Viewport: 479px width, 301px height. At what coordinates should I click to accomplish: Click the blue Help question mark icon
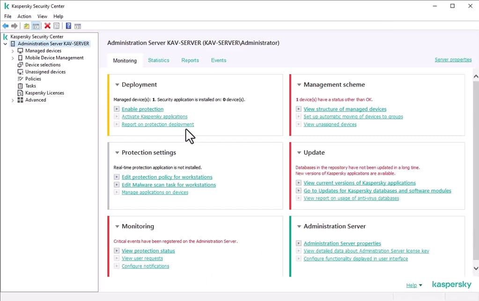point(68,26)
